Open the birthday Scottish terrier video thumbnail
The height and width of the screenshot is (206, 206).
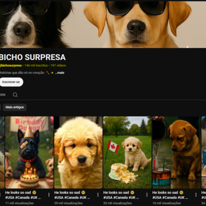(x=29, y=152)
